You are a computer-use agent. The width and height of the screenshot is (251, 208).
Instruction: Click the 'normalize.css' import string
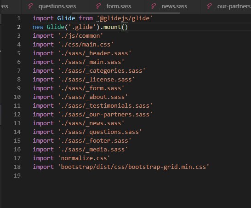click(x=84, y=158)
